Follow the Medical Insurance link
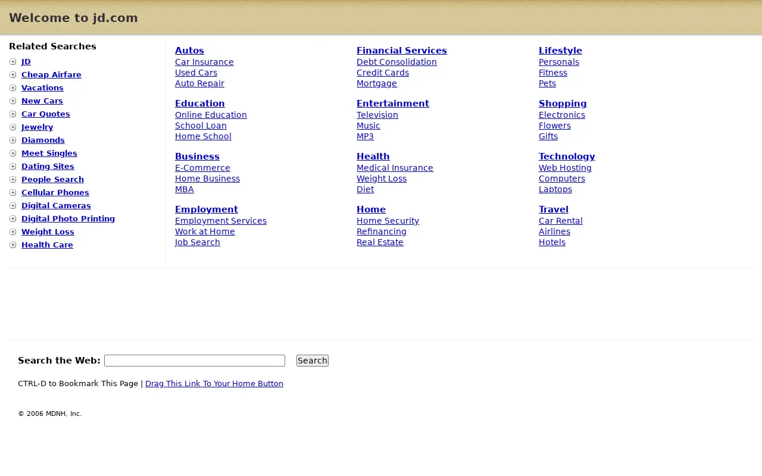The image size is (762, 476). [x=395, y=168]
